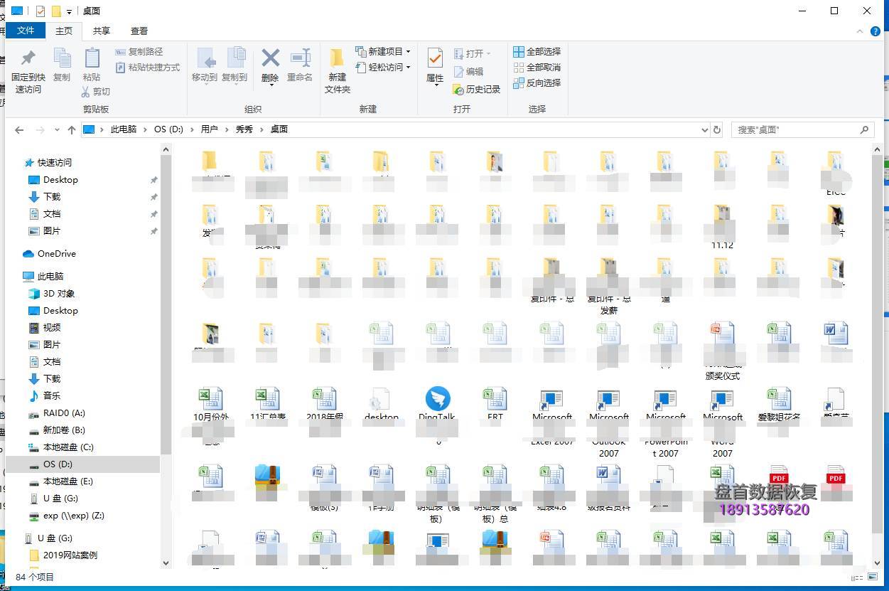
Task: Select 3D 对象 in navigation pane
Action: [59, 294]
